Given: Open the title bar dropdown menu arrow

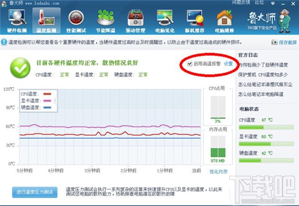Looking at the screenshot, I should tap(273, 3).
